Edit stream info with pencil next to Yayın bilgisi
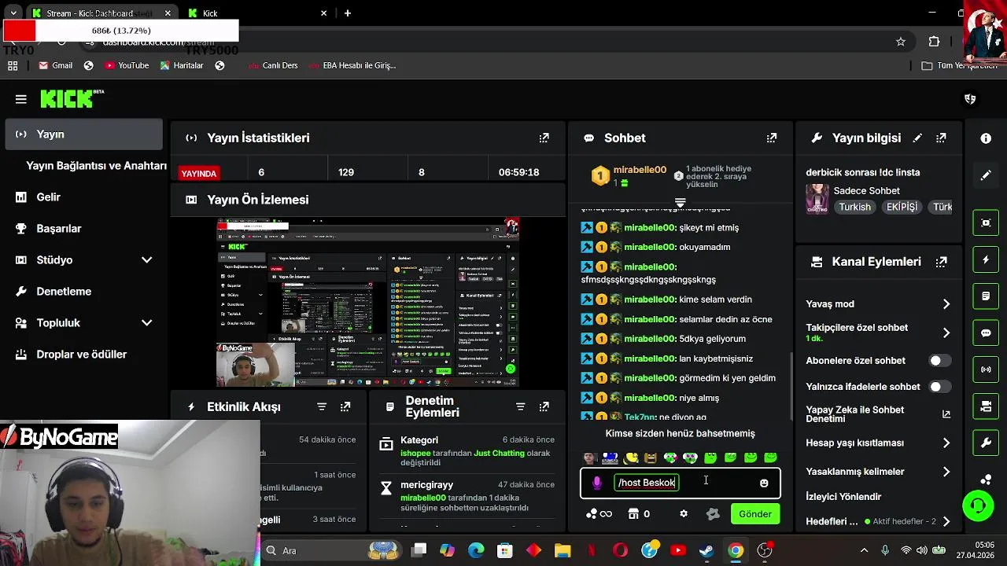 coord(917,138)
